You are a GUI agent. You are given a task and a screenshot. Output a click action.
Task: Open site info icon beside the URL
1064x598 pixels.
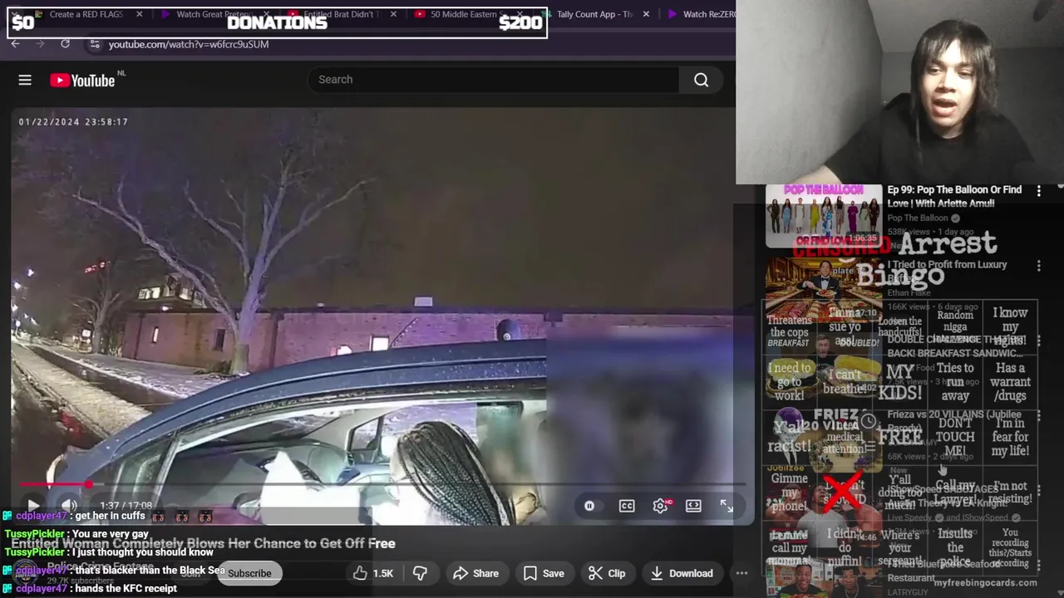pos(94,44)
